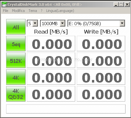Expand the 1000MB test size dropdown

click(63, 23)
